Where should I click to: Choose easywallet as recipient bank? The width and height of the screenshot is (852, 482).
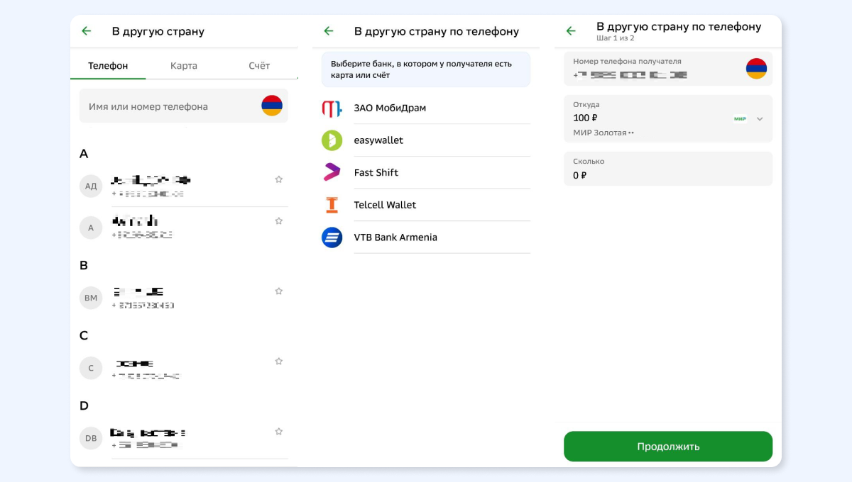tap(426, 140)
